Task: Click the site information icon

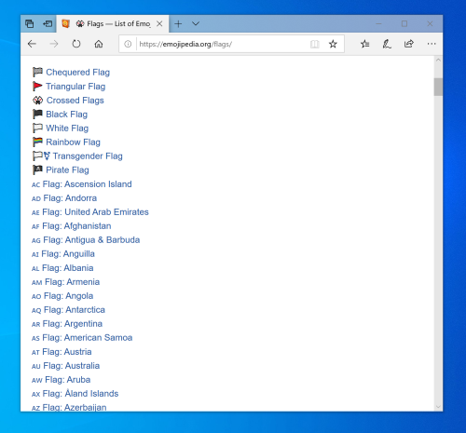Action: 128,44
